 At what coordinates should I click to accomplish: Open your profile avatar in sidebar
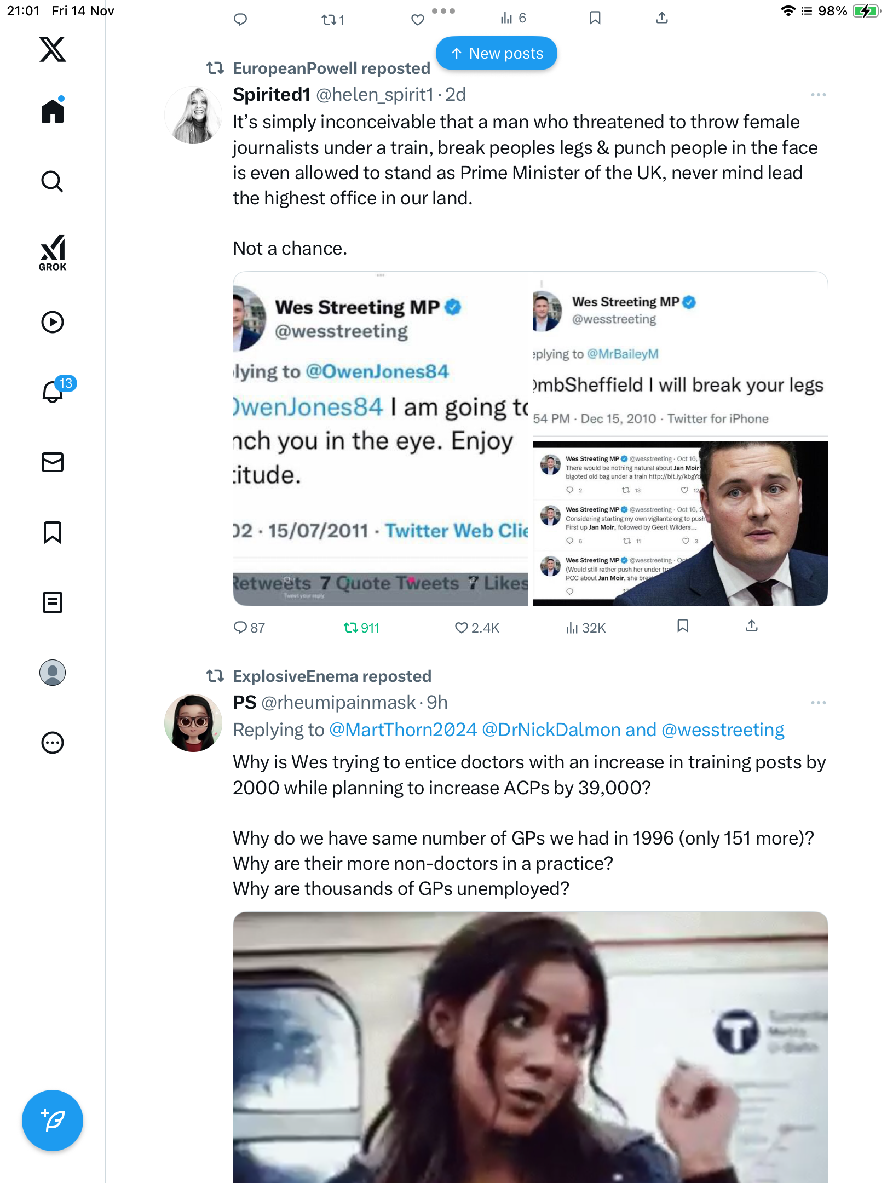pyautogui.click(x=53, y=673)
